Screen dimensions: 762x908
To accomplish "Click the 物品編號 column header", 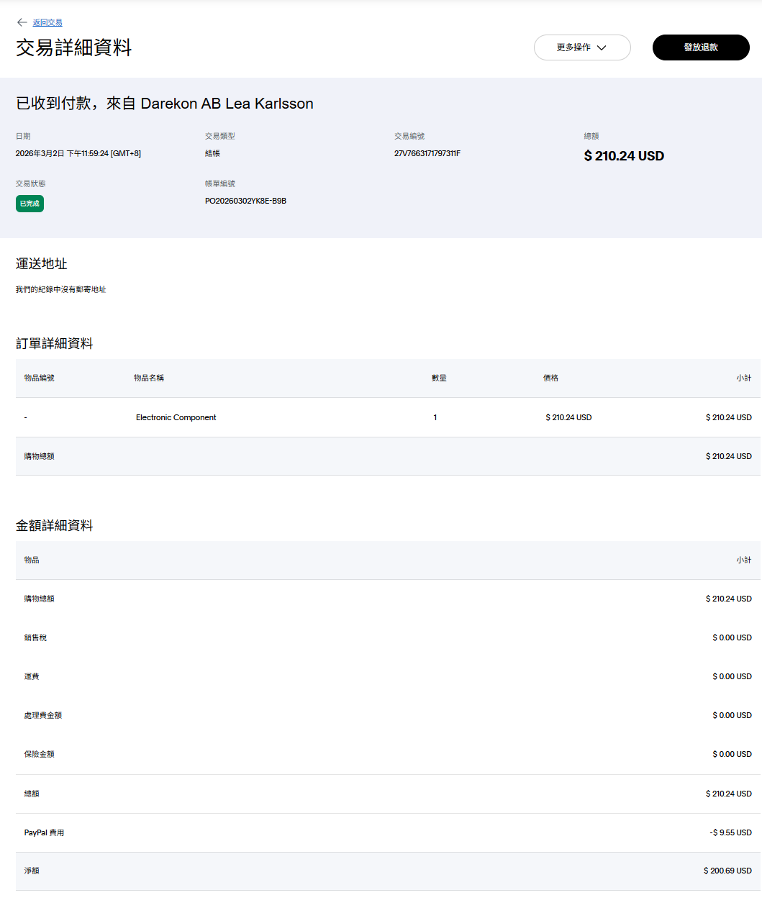I will click(39, 378).
